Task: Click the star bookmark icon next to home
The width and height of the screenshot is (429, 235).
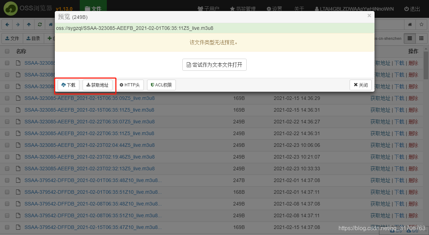Action: (x=422, y=24)
